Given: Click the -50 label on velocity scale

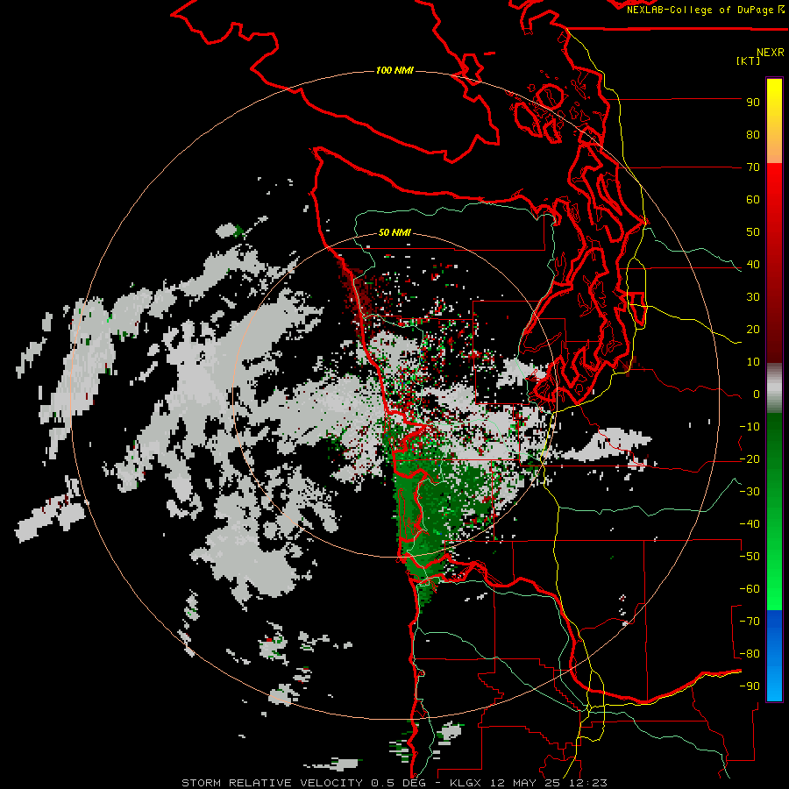Looking at the screenshot, I should pos(750,557).
